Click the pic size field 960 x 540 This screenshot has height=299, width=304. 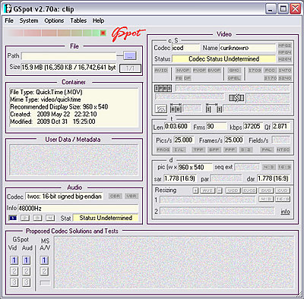195,167
